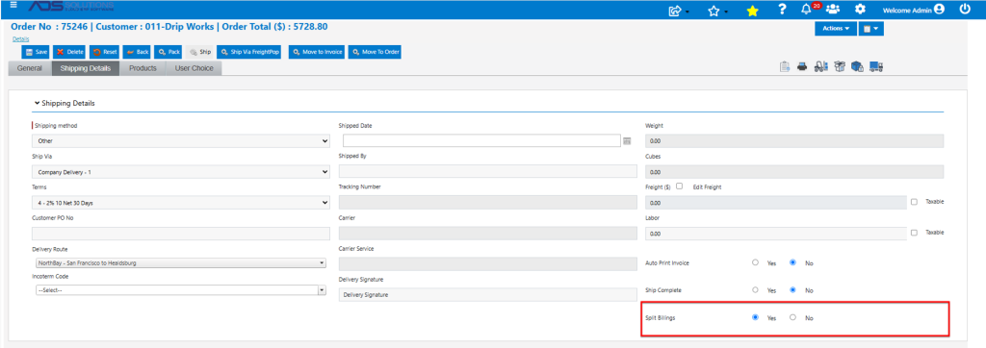This screenshot has width=986, height=348.
Task: Switch to the Products tab
Action: [143, 68]
